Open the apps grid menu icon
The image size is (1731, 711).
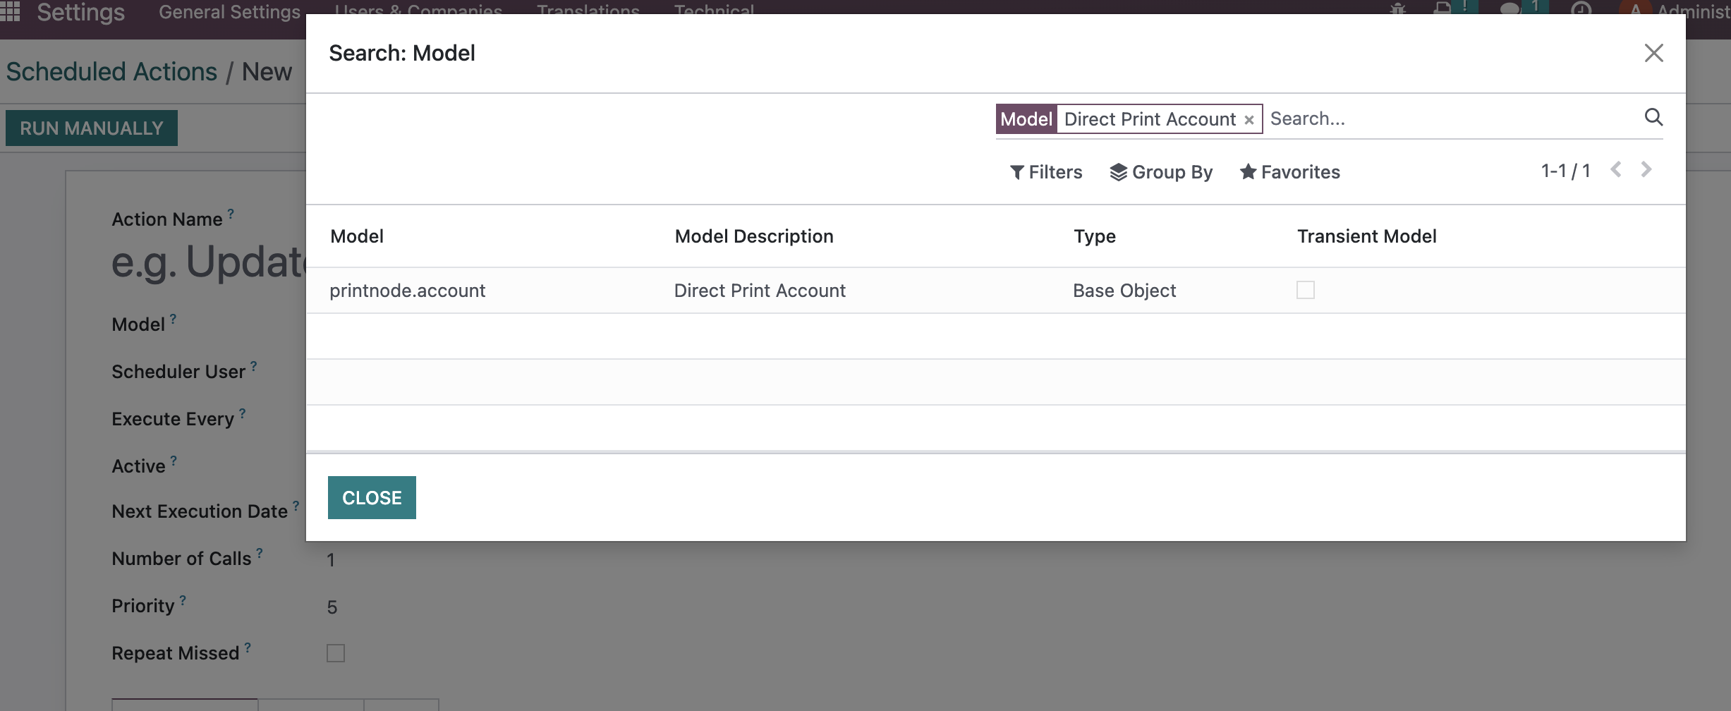[x=10, y=11]
